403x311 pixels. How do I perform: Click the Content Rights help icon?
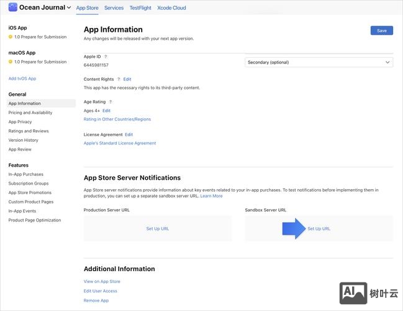pyautogui.click(x=119, y=79)
